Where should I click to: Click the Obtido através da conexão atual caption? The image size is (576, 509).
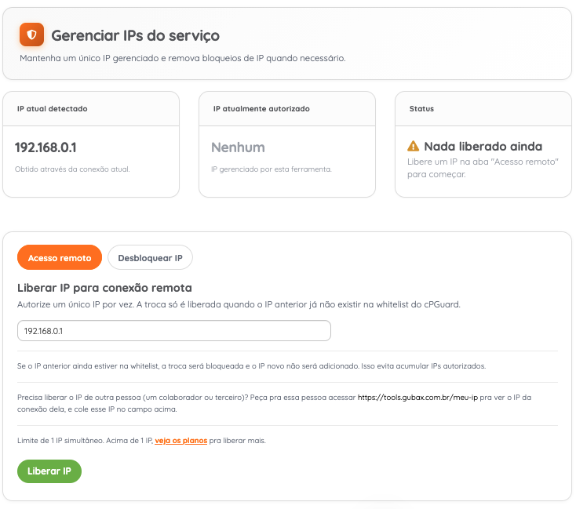click(x=72, y=169)
